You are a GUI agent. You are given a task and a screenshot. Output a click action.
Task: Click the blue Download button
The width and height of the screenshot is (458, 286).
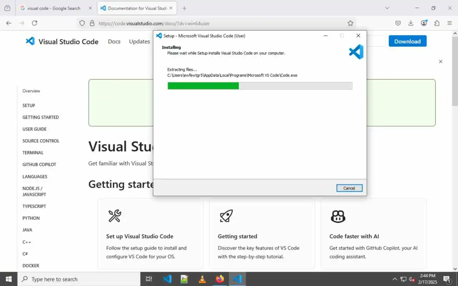(408, 41)
